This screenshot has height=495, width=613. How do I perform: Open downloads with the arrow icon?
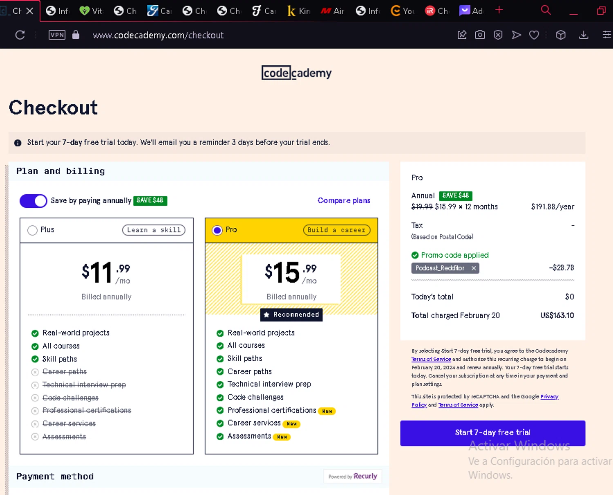pyautogui.click(x=584, y=35)
